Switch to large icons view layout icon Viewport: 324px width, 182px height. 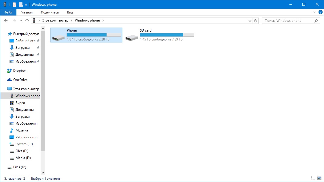coord(319,178)
